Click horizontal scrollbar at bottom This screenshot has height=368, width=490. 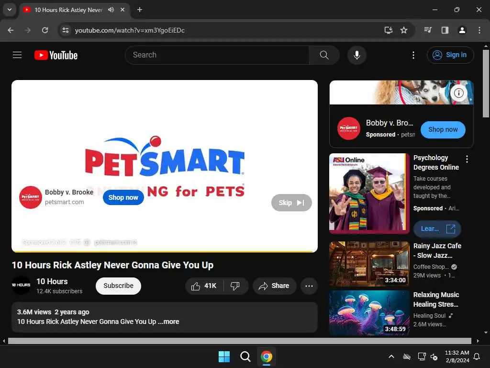(239, 341)
